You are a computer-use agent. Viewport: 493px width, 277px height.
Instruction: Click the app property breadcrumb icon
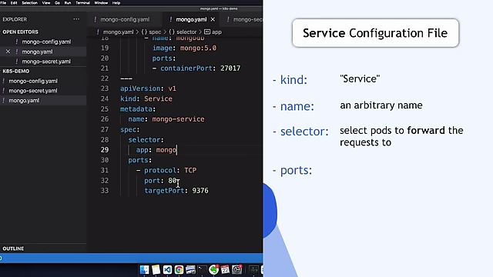click(207, 32)
